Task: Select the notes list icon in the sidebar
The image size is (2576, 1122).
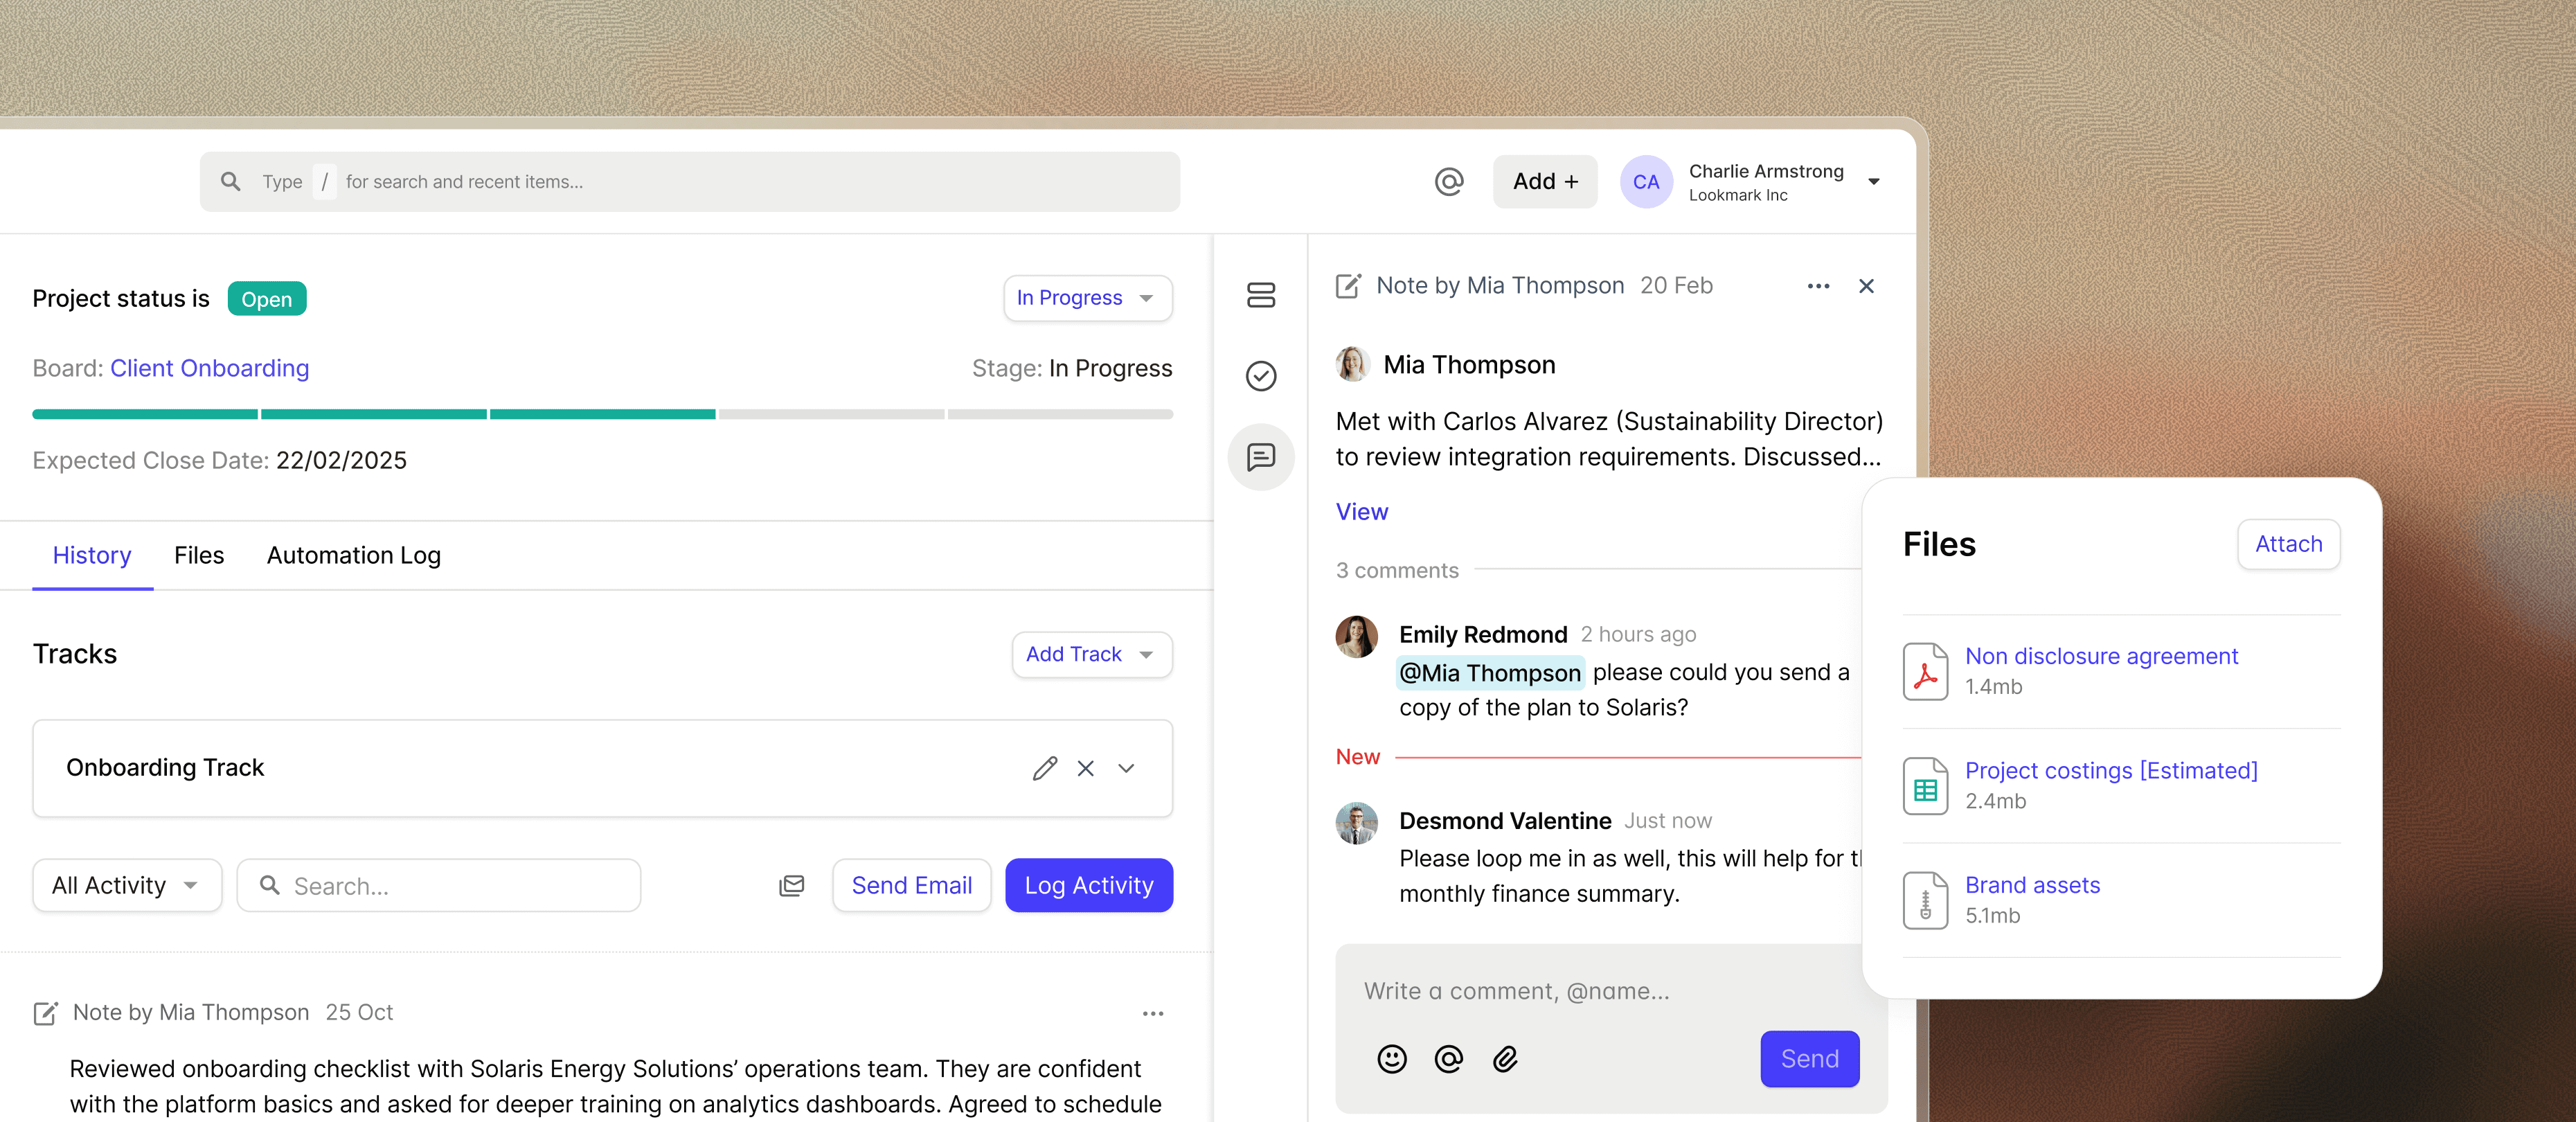Action: coord(1261,296)
